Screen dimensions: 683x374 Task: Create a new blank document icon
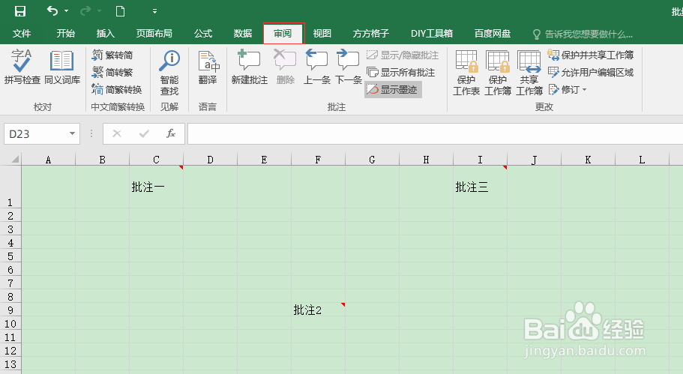tap(120, 11)
